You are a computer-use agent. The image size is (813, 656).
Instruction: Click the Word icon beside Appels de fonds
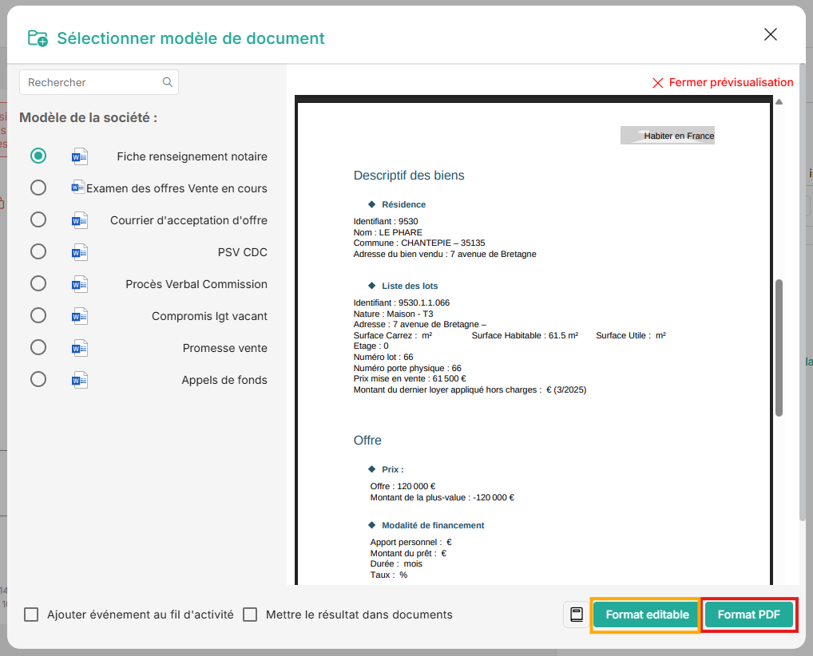click(79, 381)
